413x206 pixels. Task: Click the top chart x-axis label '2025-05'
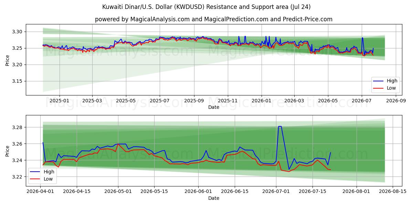point(126,101)
